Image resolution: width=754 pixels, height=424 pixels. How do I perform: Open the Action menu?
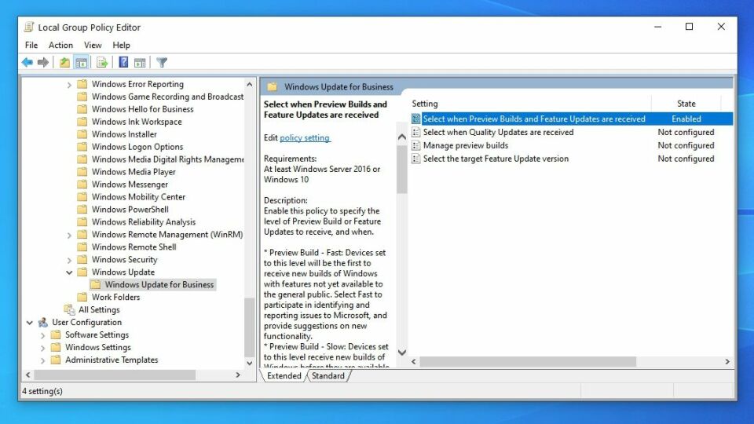60,46
